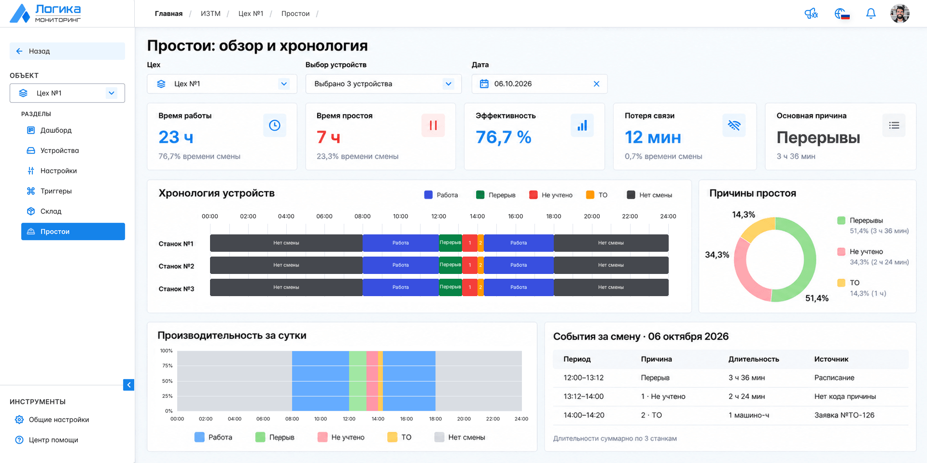The width and height of the screenshot is (927, 463).
Task: Click the pause icon on Время простоя card
Action: click(x=433, y=125)
